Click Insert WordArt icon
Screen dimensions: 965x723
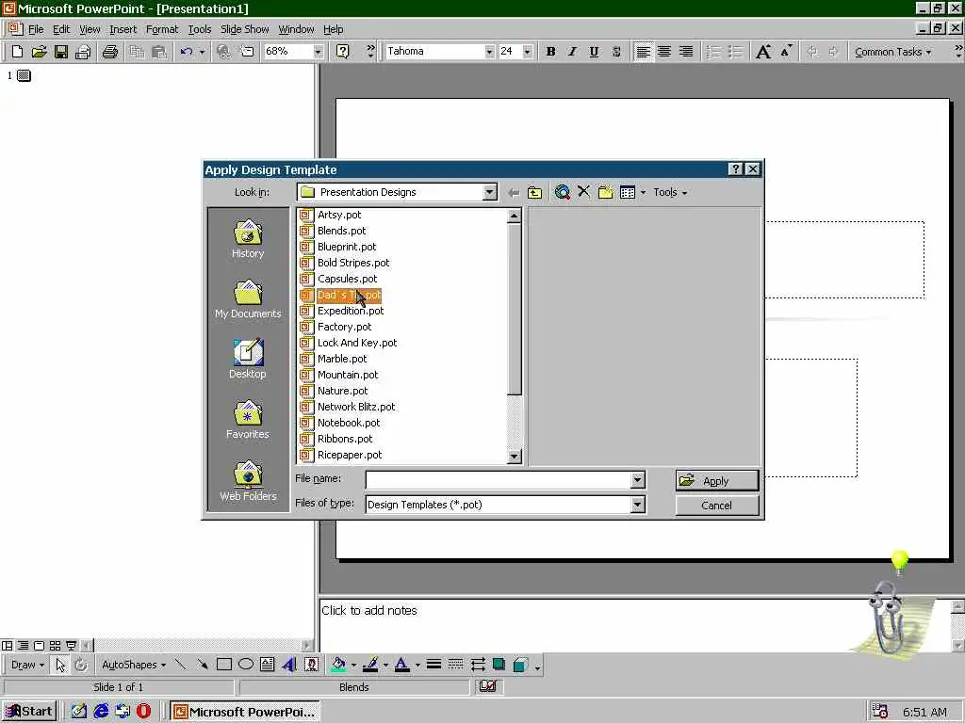[x=289, y=665]
